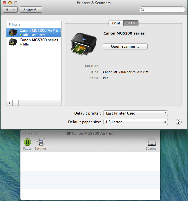Click the search magnifier icon
The width and height of the screenshot is (188, 201).
point(142,10)
